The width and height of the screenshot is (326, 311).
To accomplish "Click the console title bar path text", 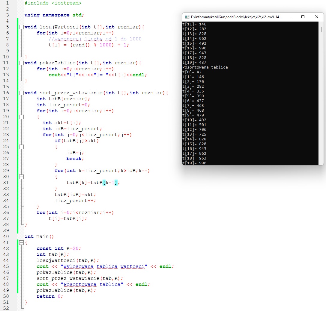I will 236,17.
